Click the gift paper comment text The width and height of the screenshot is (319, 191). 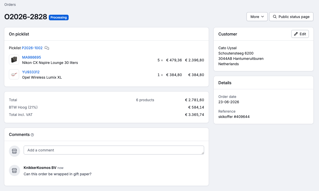click(x=57, y=174)
